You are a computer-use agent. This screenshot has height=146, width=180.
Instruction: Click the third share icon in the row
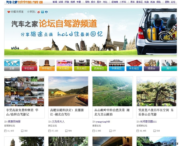click(46, 12)
